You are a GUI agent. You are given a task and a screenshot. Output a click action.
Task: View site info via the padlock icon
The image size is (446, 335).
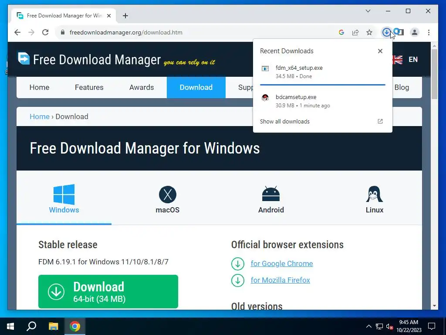click(63, 32)
